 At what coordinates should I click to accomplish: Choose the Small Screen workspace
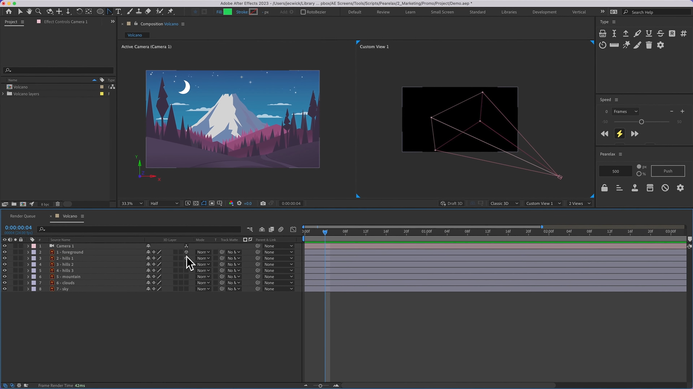point(442,12)
